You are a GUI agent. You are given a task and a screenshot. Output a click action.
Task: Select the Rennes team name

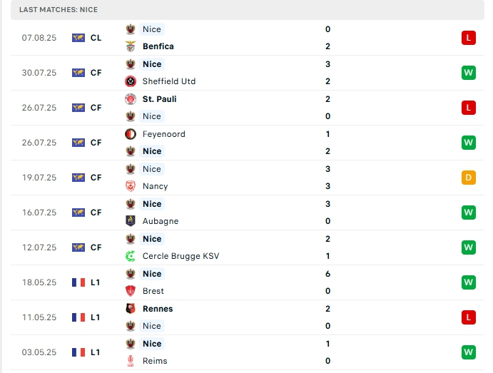point(158,309)
